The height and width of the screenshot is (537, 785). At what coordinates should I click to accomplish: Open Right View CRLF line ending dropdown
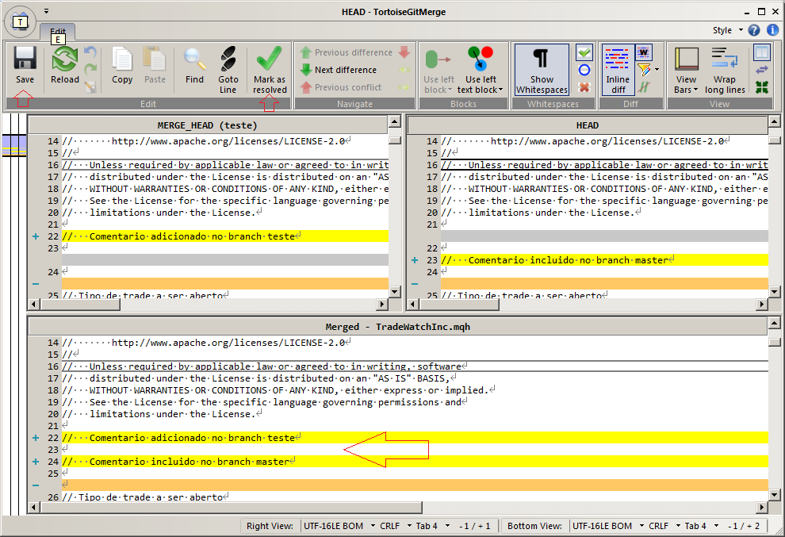(395, 526)
